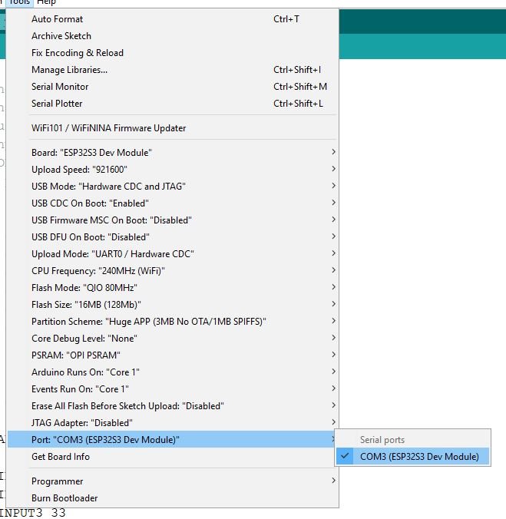Click Auto Format menu entry
The height and width of the screenshot is (519, 506).
(58, 19)
